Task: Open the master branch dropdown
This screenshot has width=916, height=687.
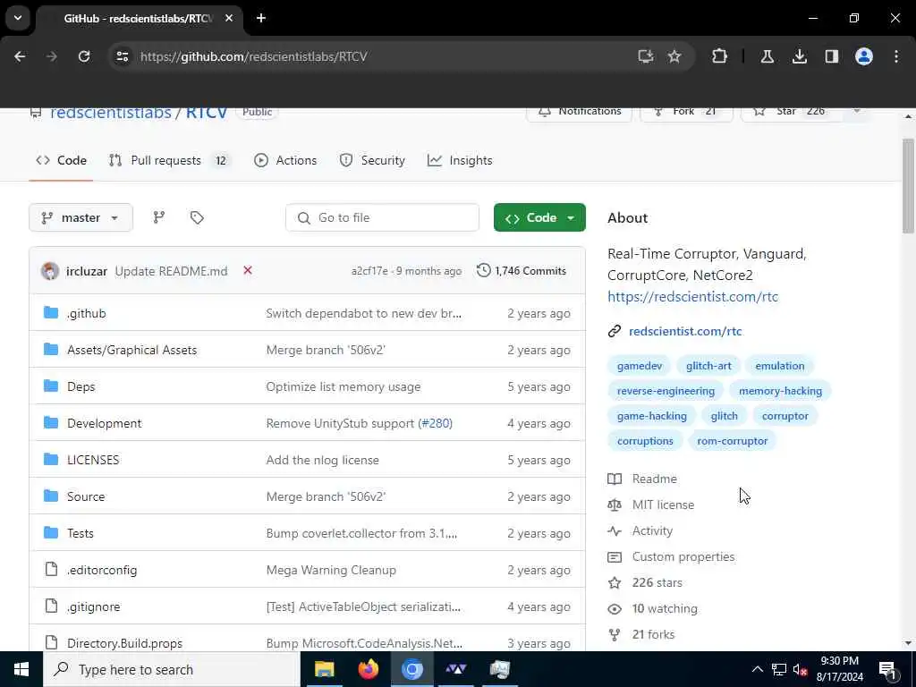Action: click(81, 217)
